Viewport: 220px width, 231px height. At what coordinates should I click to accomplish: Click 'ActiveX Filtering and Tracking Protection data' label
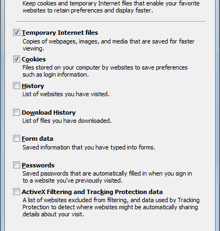pyautogui.click(x=92, y=192)
